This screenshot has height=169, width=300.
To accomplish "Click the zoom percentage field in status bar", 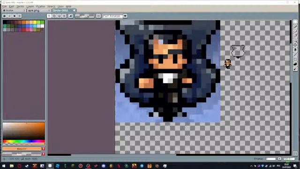I will [289, 159].
